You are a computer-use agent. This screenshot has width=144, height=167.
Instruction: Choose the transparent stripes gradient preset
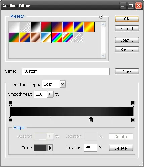coord(78,38)
